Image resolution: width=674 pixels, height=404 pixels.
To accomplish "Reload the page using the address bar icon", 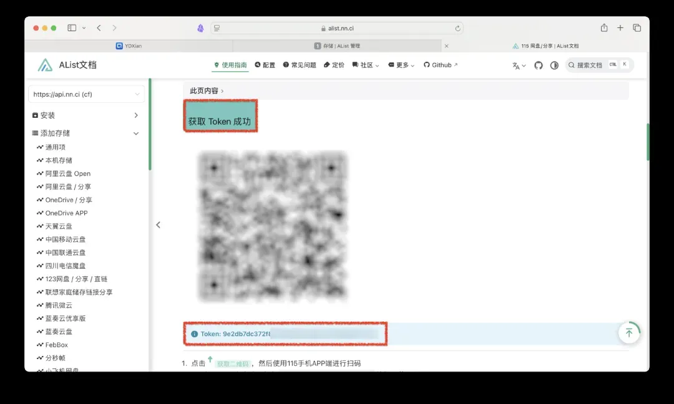I will tap(458, 28).
